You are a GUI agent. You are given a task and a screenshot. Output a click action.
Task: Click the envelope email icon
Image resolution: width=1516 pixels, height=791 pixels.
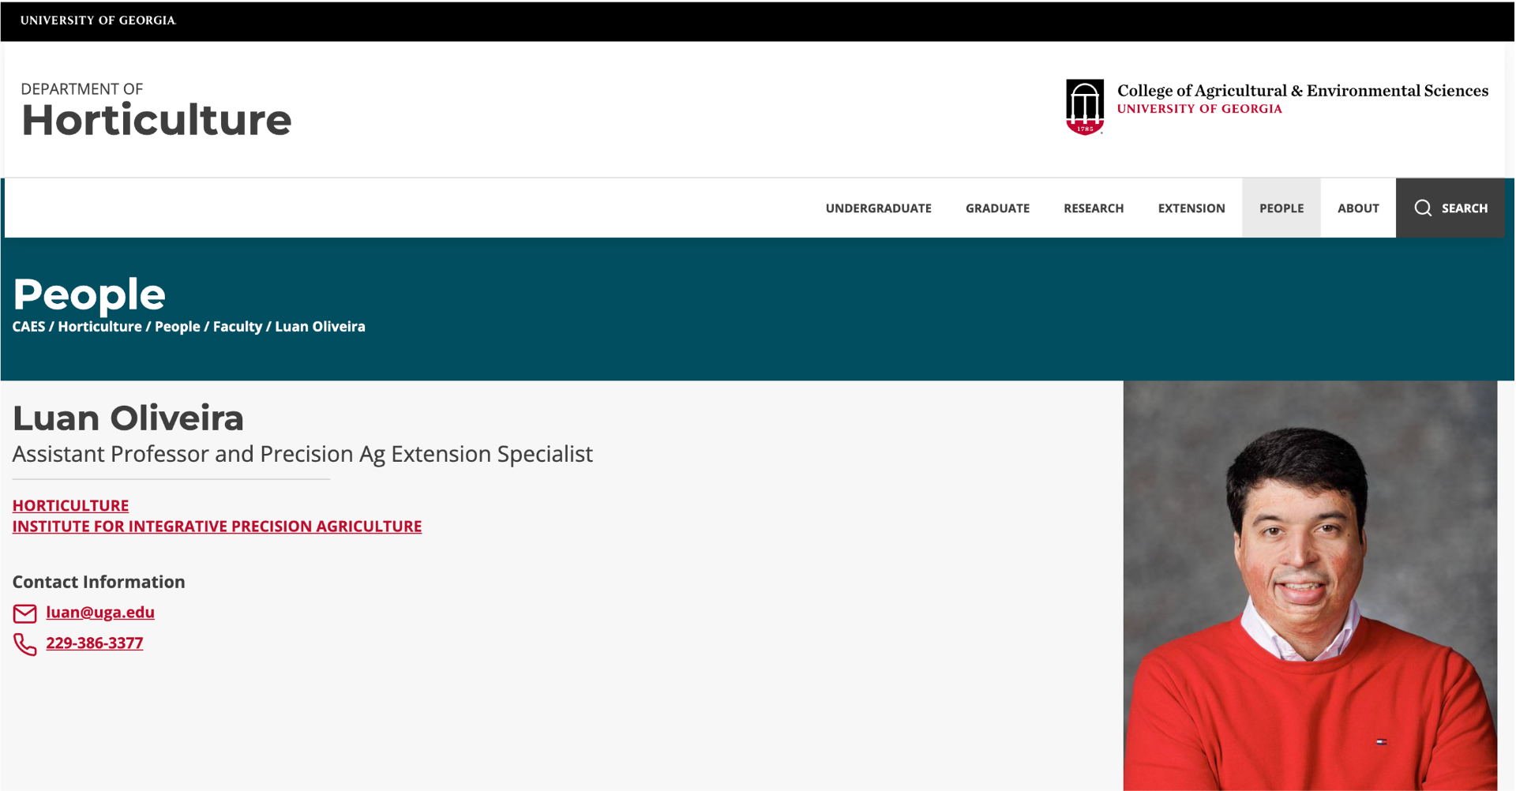24,613
